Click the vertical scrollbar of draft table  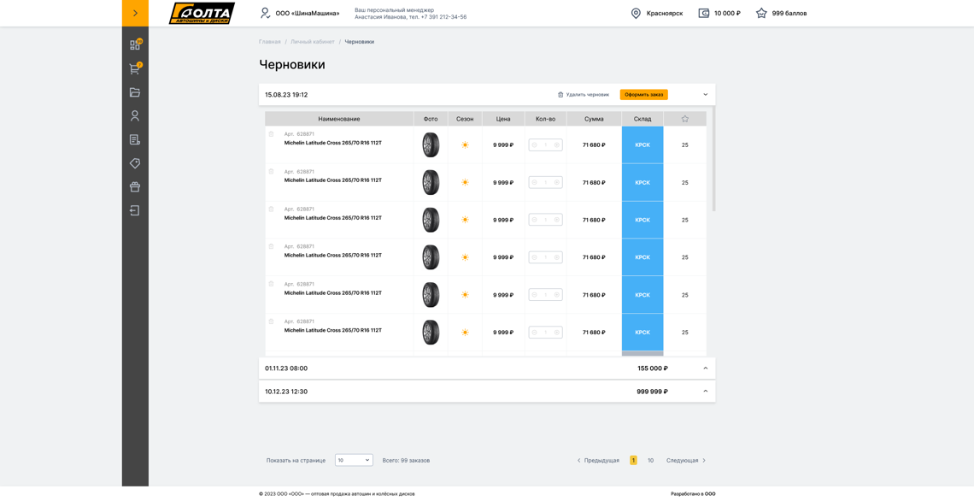[x=713, y=158]
